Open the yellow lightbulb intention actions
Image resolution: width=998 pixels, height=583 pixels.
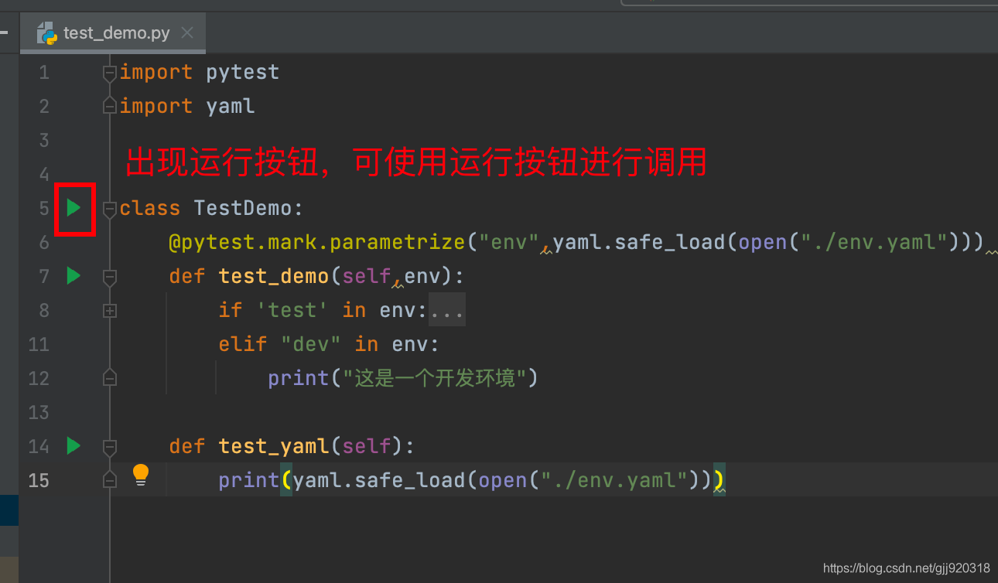tap(140, 474)
